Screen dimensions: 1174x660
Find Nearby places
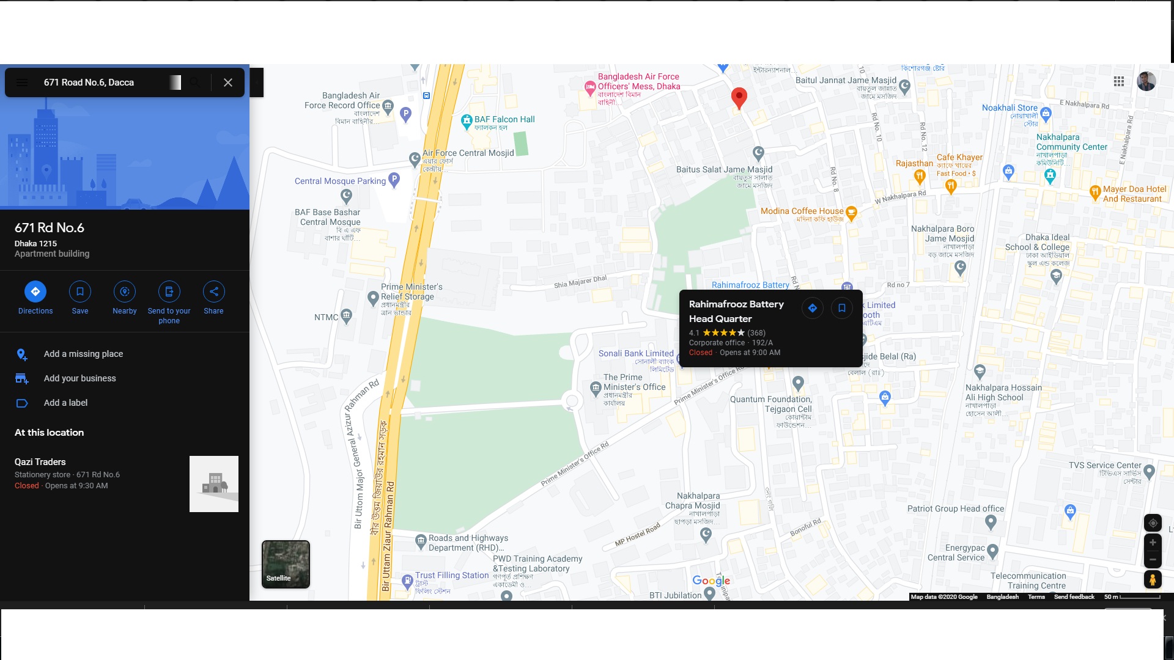pyautogui.click(x=125, y=298)
